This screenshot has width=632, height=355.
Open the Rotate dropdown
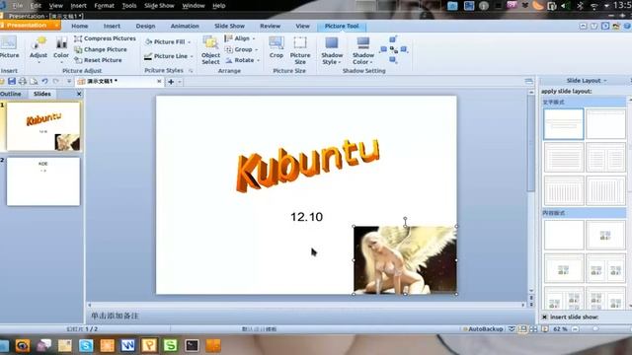click(242, 60)
